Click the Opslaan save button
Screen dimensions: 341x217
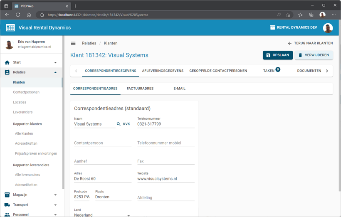click(x=278, y=55)
